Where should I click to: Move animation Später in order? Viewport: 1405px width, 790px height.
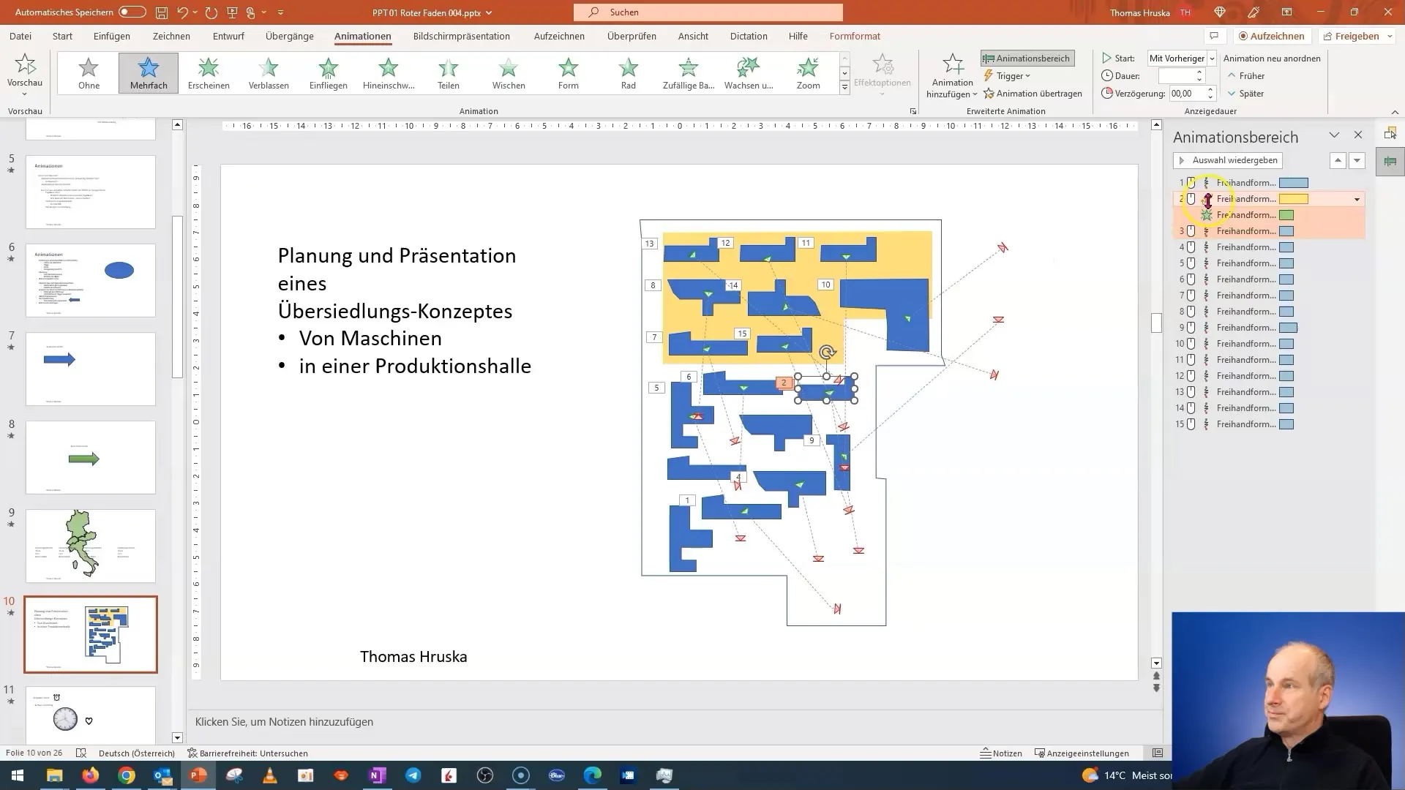click(1246, 94)
